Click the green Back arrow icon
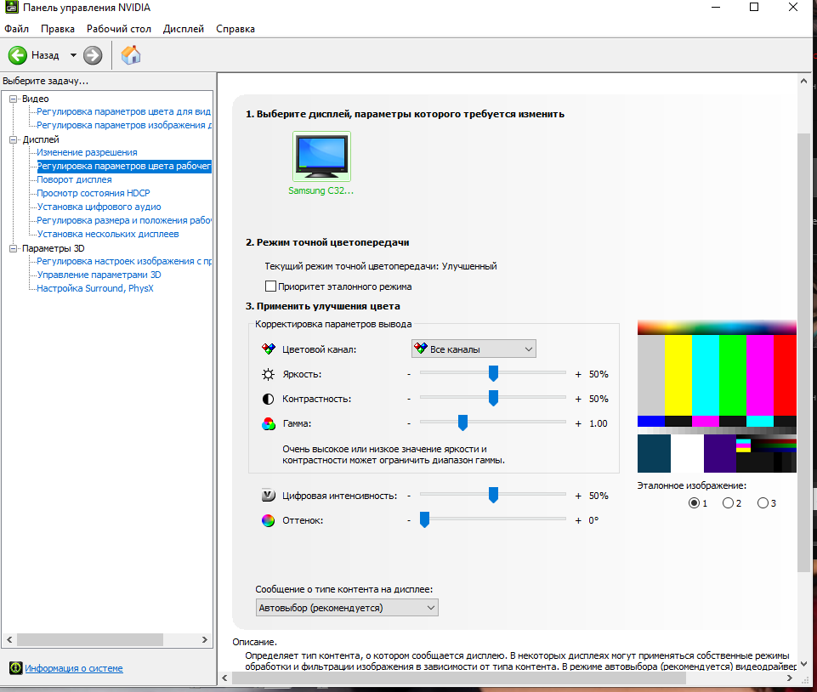 (x=18, y=55)
